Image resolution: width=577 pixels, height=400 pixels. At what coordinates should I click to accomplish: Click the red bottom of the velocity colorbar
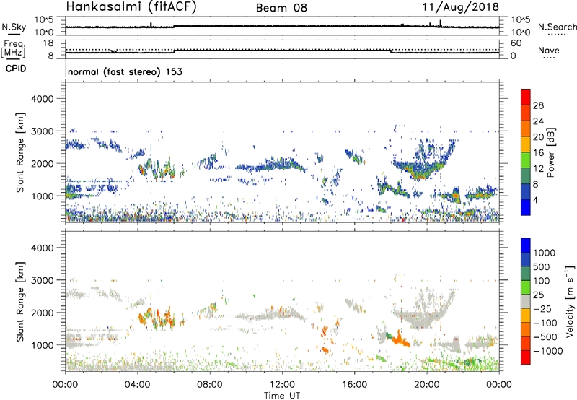click(x=526, y=357)
